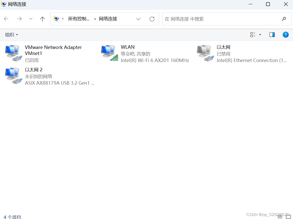Click the 等会吧, 共享的 status text
Image resolution: width=293 pixels, height=219 pixels.
click(x=135, y=54)
